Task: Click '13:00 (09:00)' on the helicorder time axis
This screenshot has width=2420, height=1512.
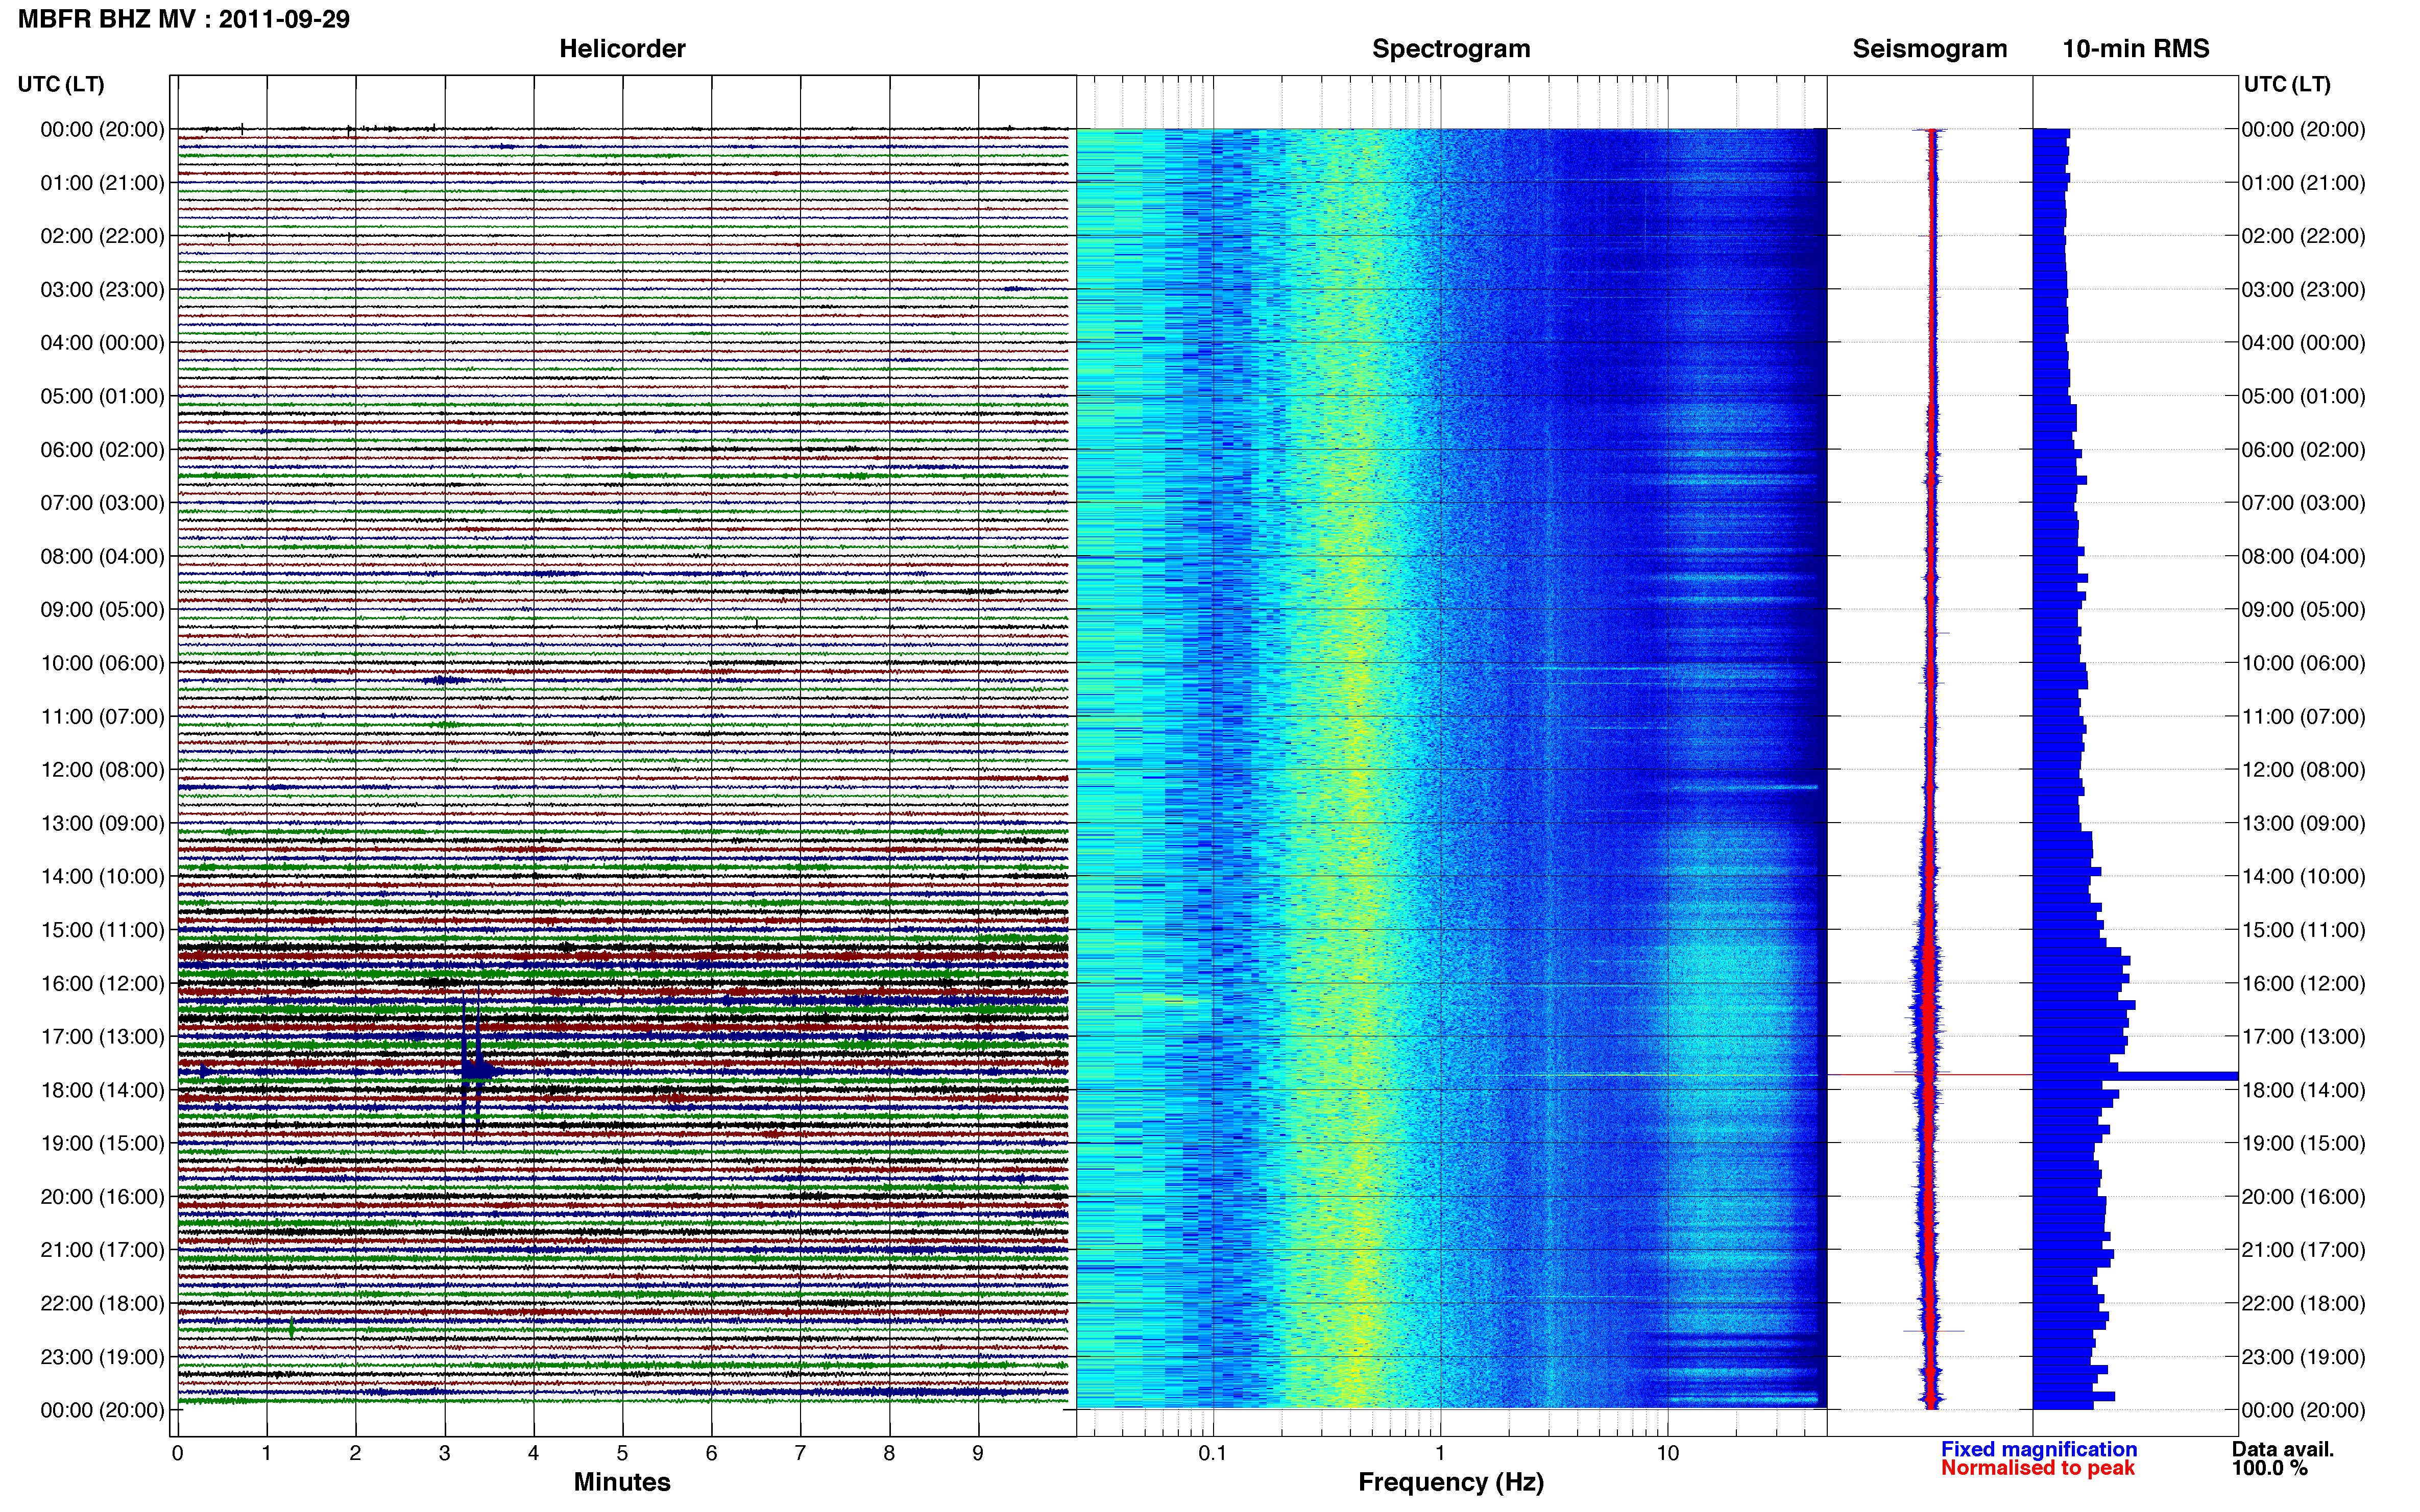Action: coord(102,823)
